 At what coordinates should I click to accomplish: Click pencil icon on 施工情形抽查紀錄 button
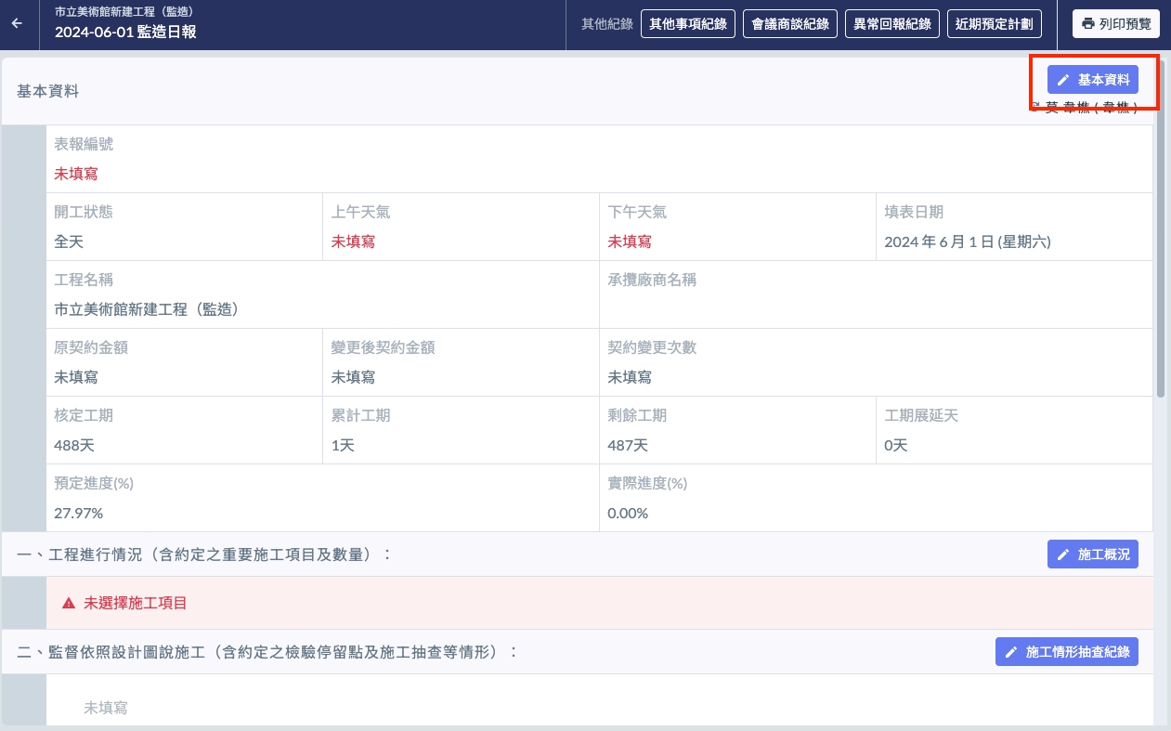1011,652
